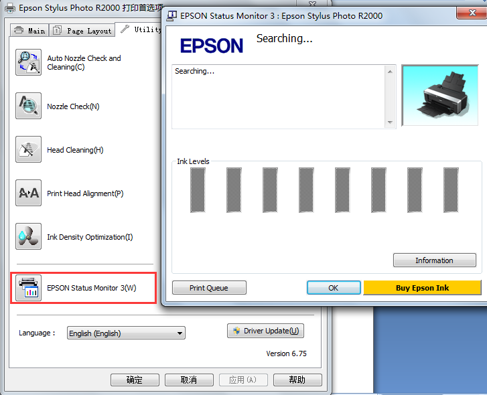Screen dimensions: 487x395
Task: Click the fourth ink level bar
Action: (306, 190)
